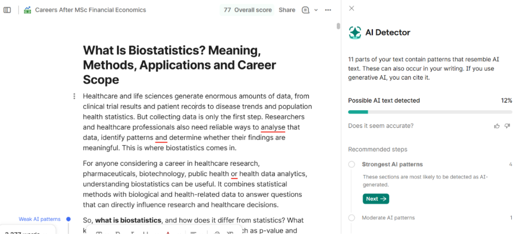Click the blue Weak AI patterns marker

tap(68, 219)
